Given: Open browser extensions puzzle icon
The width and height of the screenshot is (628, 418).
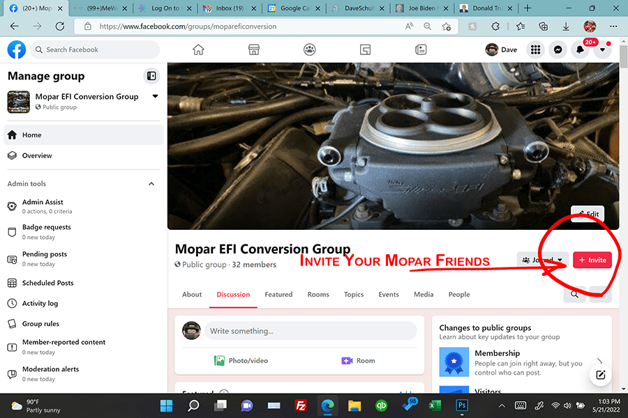Looking at the screenshot, I should click(495, 26).
